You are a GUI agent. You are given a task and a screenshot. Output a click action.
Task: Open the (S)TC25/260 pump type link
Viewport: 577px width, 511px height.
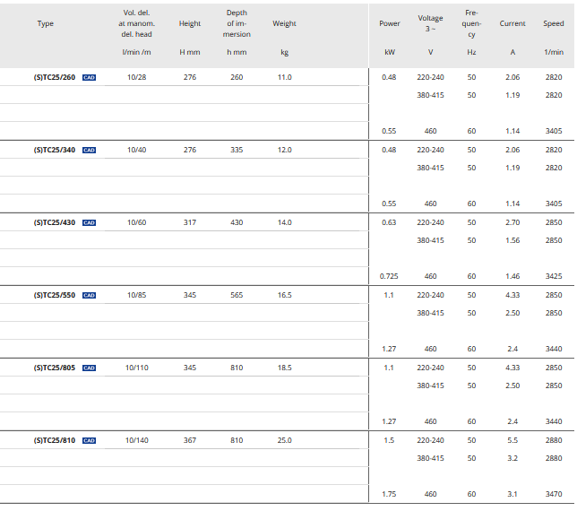(x=55, y=78)
